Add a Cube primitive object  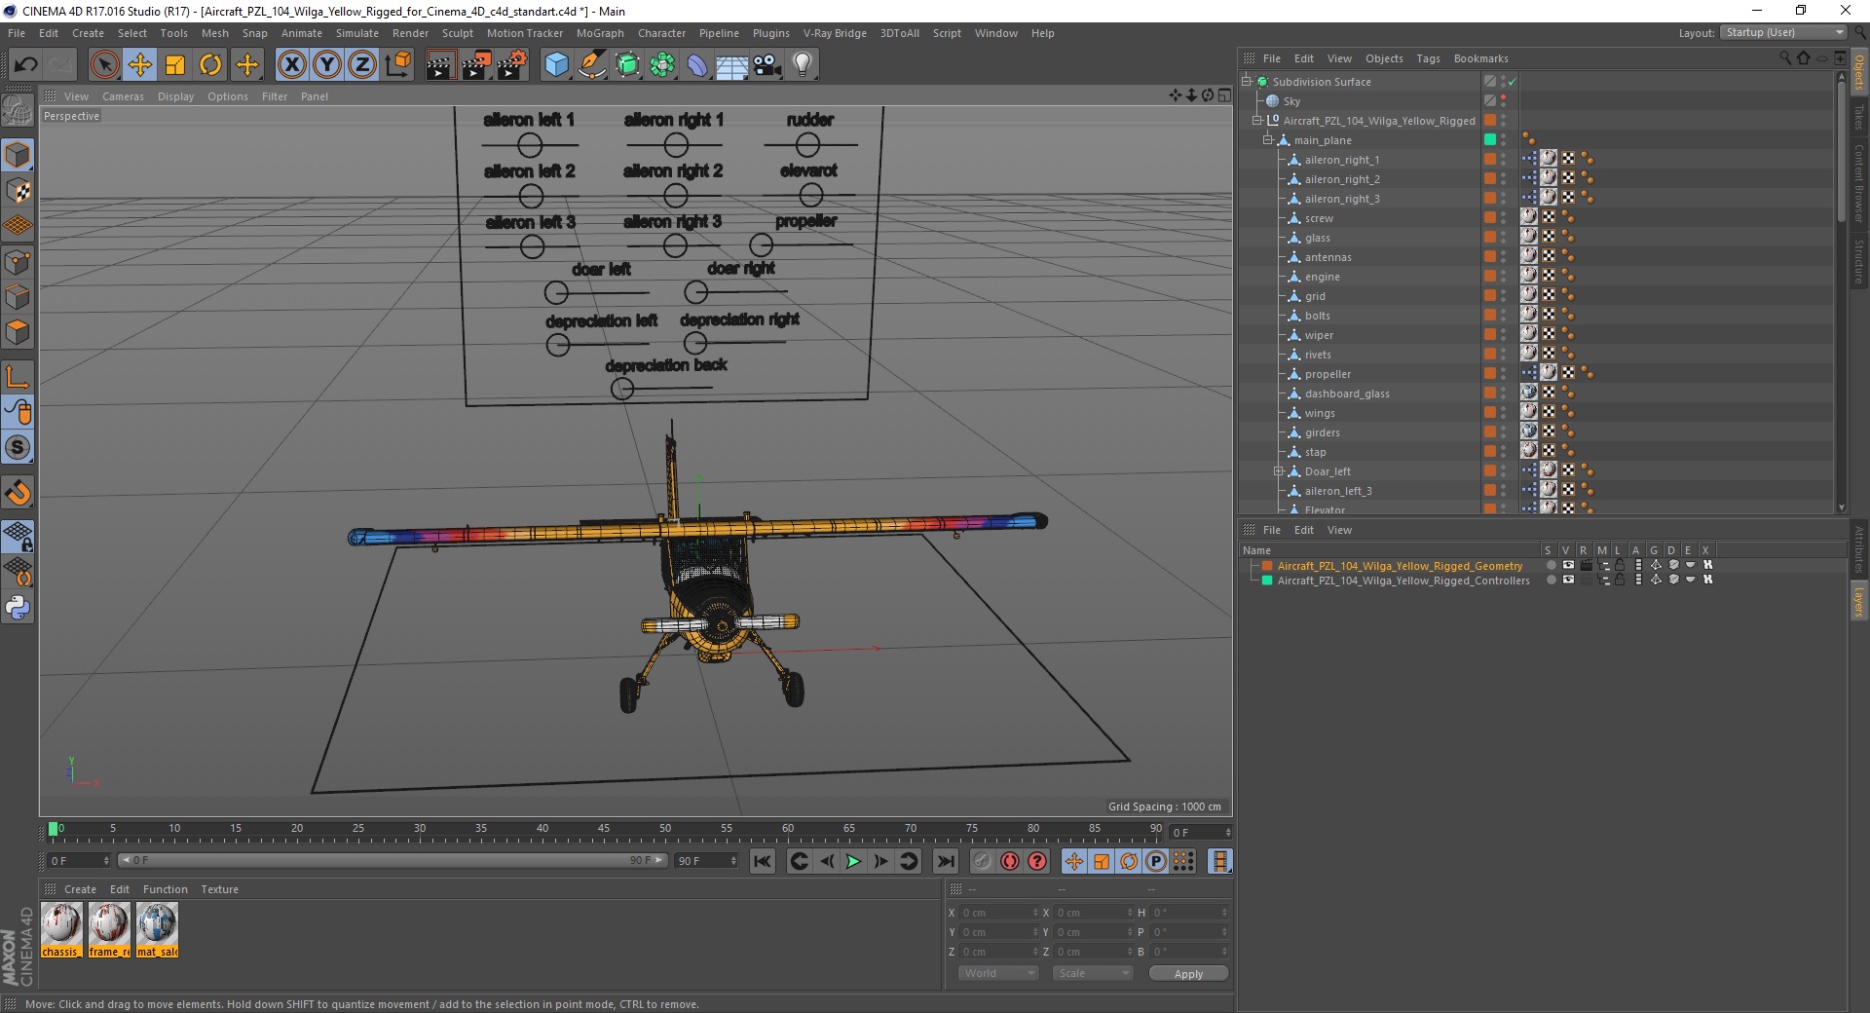pyautogui.click(x=556, y=65)
